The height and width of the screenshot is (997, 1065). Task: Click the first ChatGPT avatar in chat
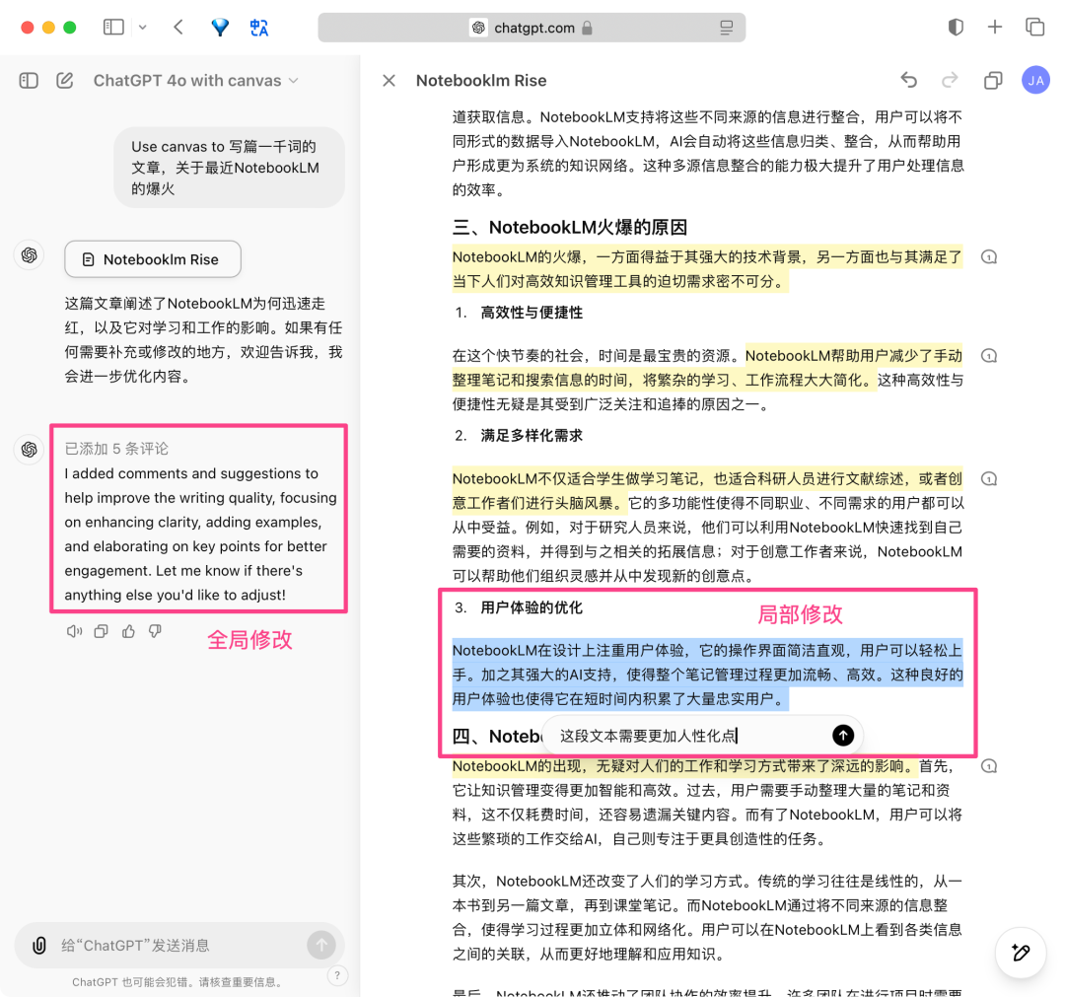pyautogui.click(x=30, y=255)
